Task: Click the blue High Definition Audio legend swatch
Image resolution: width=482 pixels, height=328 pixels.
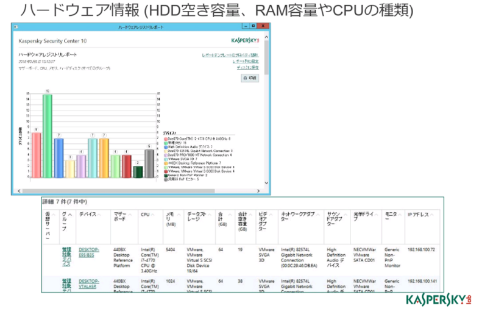Action: pyautogui.click(x=166, y=147)
